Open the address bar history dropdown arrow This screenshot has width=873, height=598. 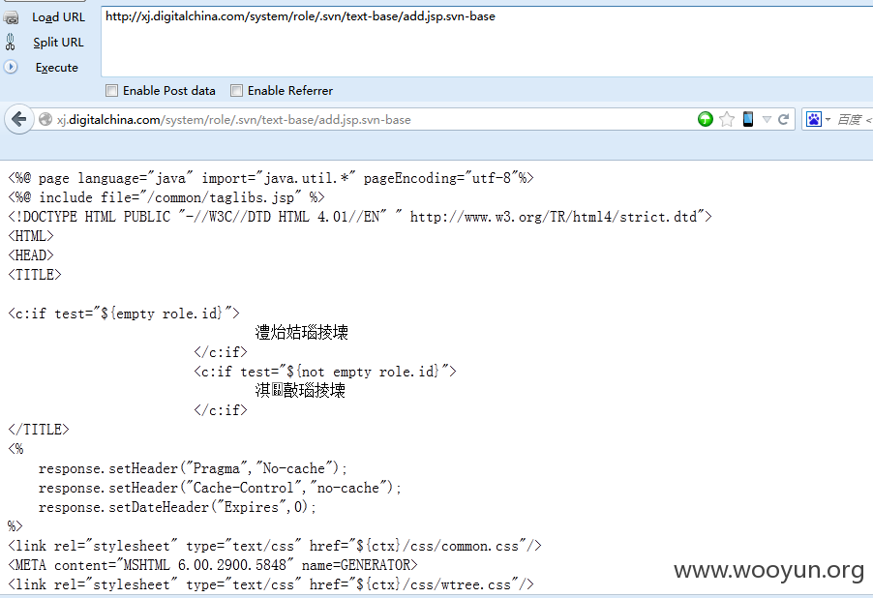(767, 119)
